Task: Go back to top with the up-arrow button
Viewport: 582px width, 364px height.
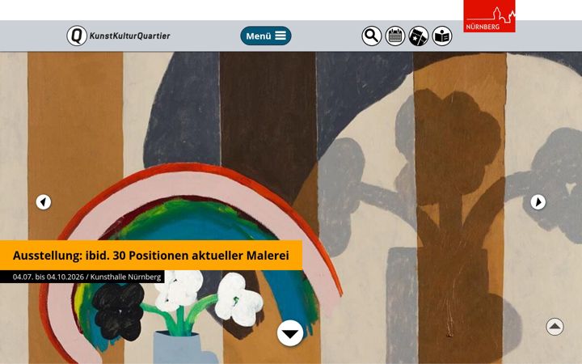Action: pos(555,327)
